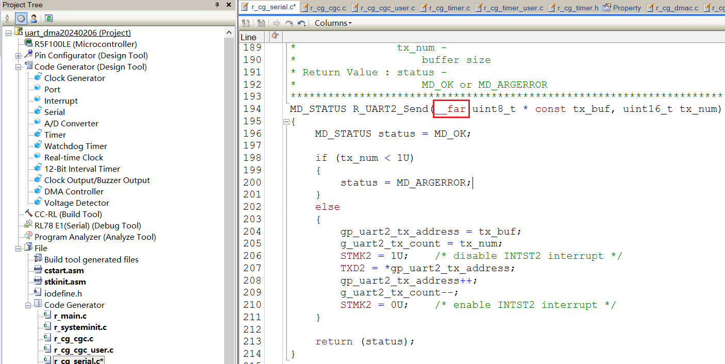Click the alphabetical sort icon in Project Tree toolbar
Image resolution: width=725 pixels, height=364 pixels.
click(x=7, y=18)
